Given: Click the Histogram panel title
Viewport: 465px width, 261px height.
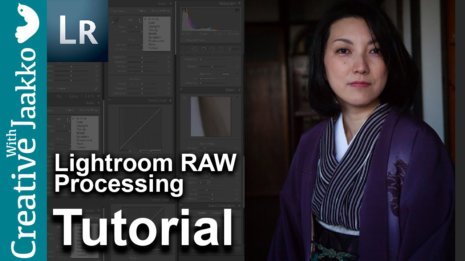Looking at the screenshot, I should point(227,4).
